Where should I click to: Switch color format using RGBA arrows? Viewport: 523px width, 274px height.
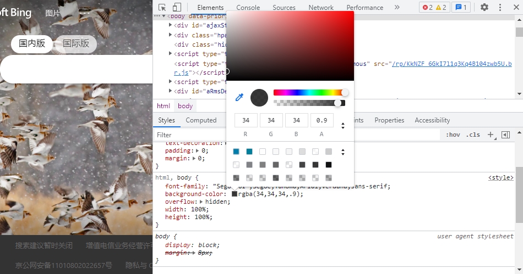(x=343, y=126)
